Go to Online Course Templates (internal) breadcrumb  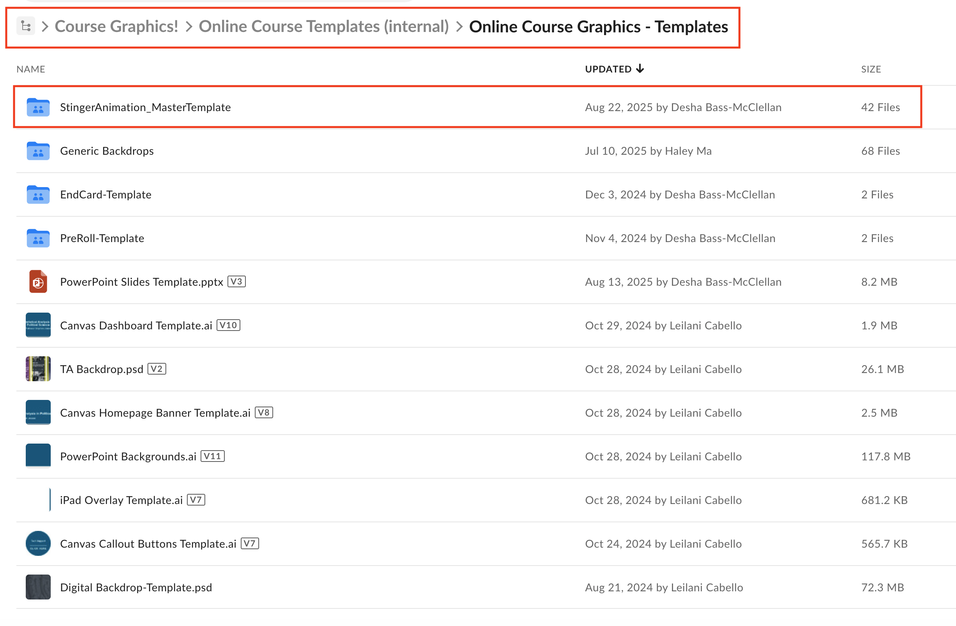(x=323, y=27)
